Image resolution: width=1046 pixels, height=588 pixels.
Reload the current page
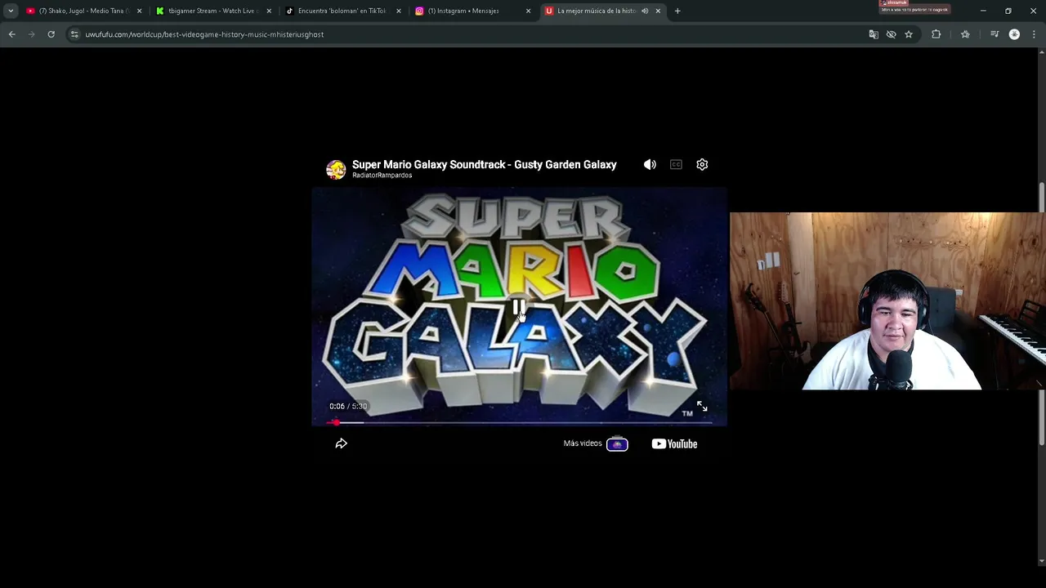click(51, 34)
